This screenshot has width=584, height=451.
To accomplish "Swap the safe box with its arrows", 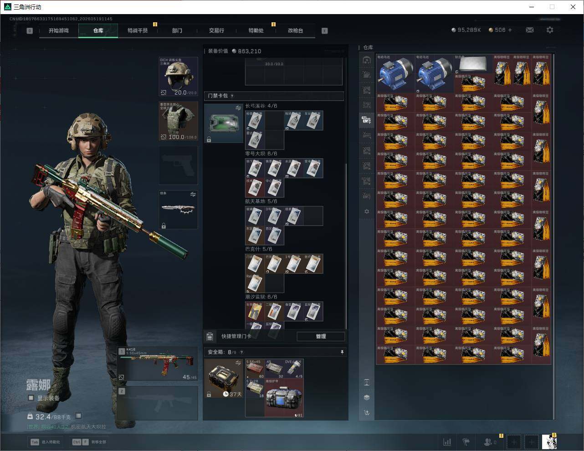I will (238, 363).
